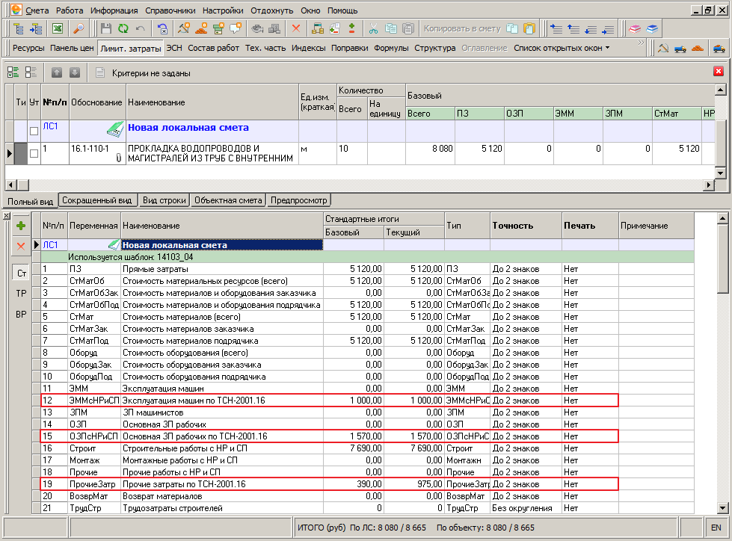The image size is (732, 541).
Task: Click the tree icon with blue arrow
Action: [x=36, y=29]
